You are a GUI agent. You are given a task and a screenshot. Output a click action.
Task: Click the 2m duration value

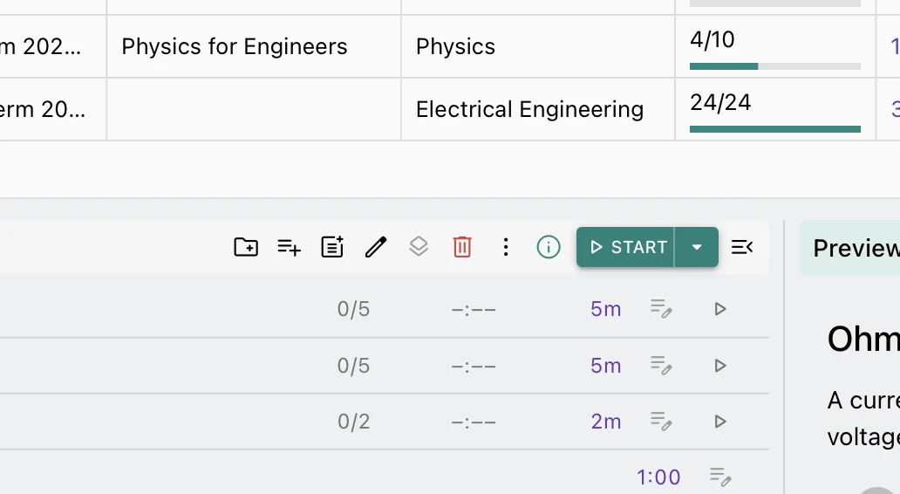[606, 422]
